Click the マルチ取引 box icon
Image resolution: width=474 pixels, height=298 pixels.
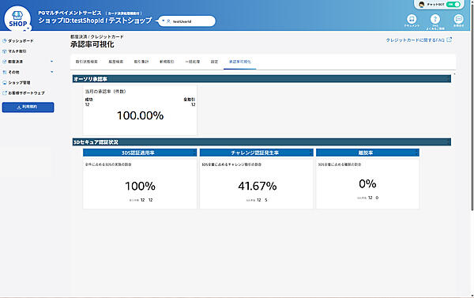(x=4, y=51)
